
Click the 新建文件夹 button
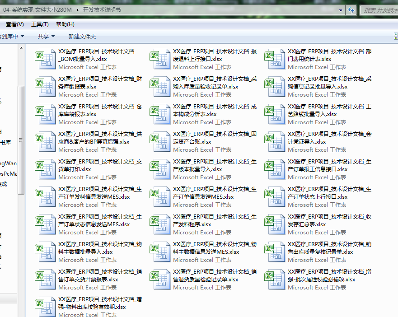pos(82,36)
